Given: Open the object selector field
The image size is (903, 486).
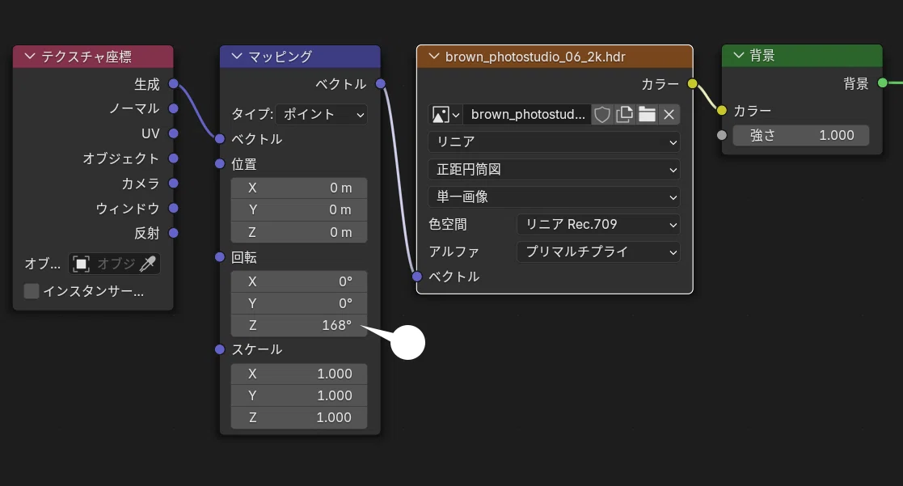Looking at the screenshot, I should click(x=114, y=264).
